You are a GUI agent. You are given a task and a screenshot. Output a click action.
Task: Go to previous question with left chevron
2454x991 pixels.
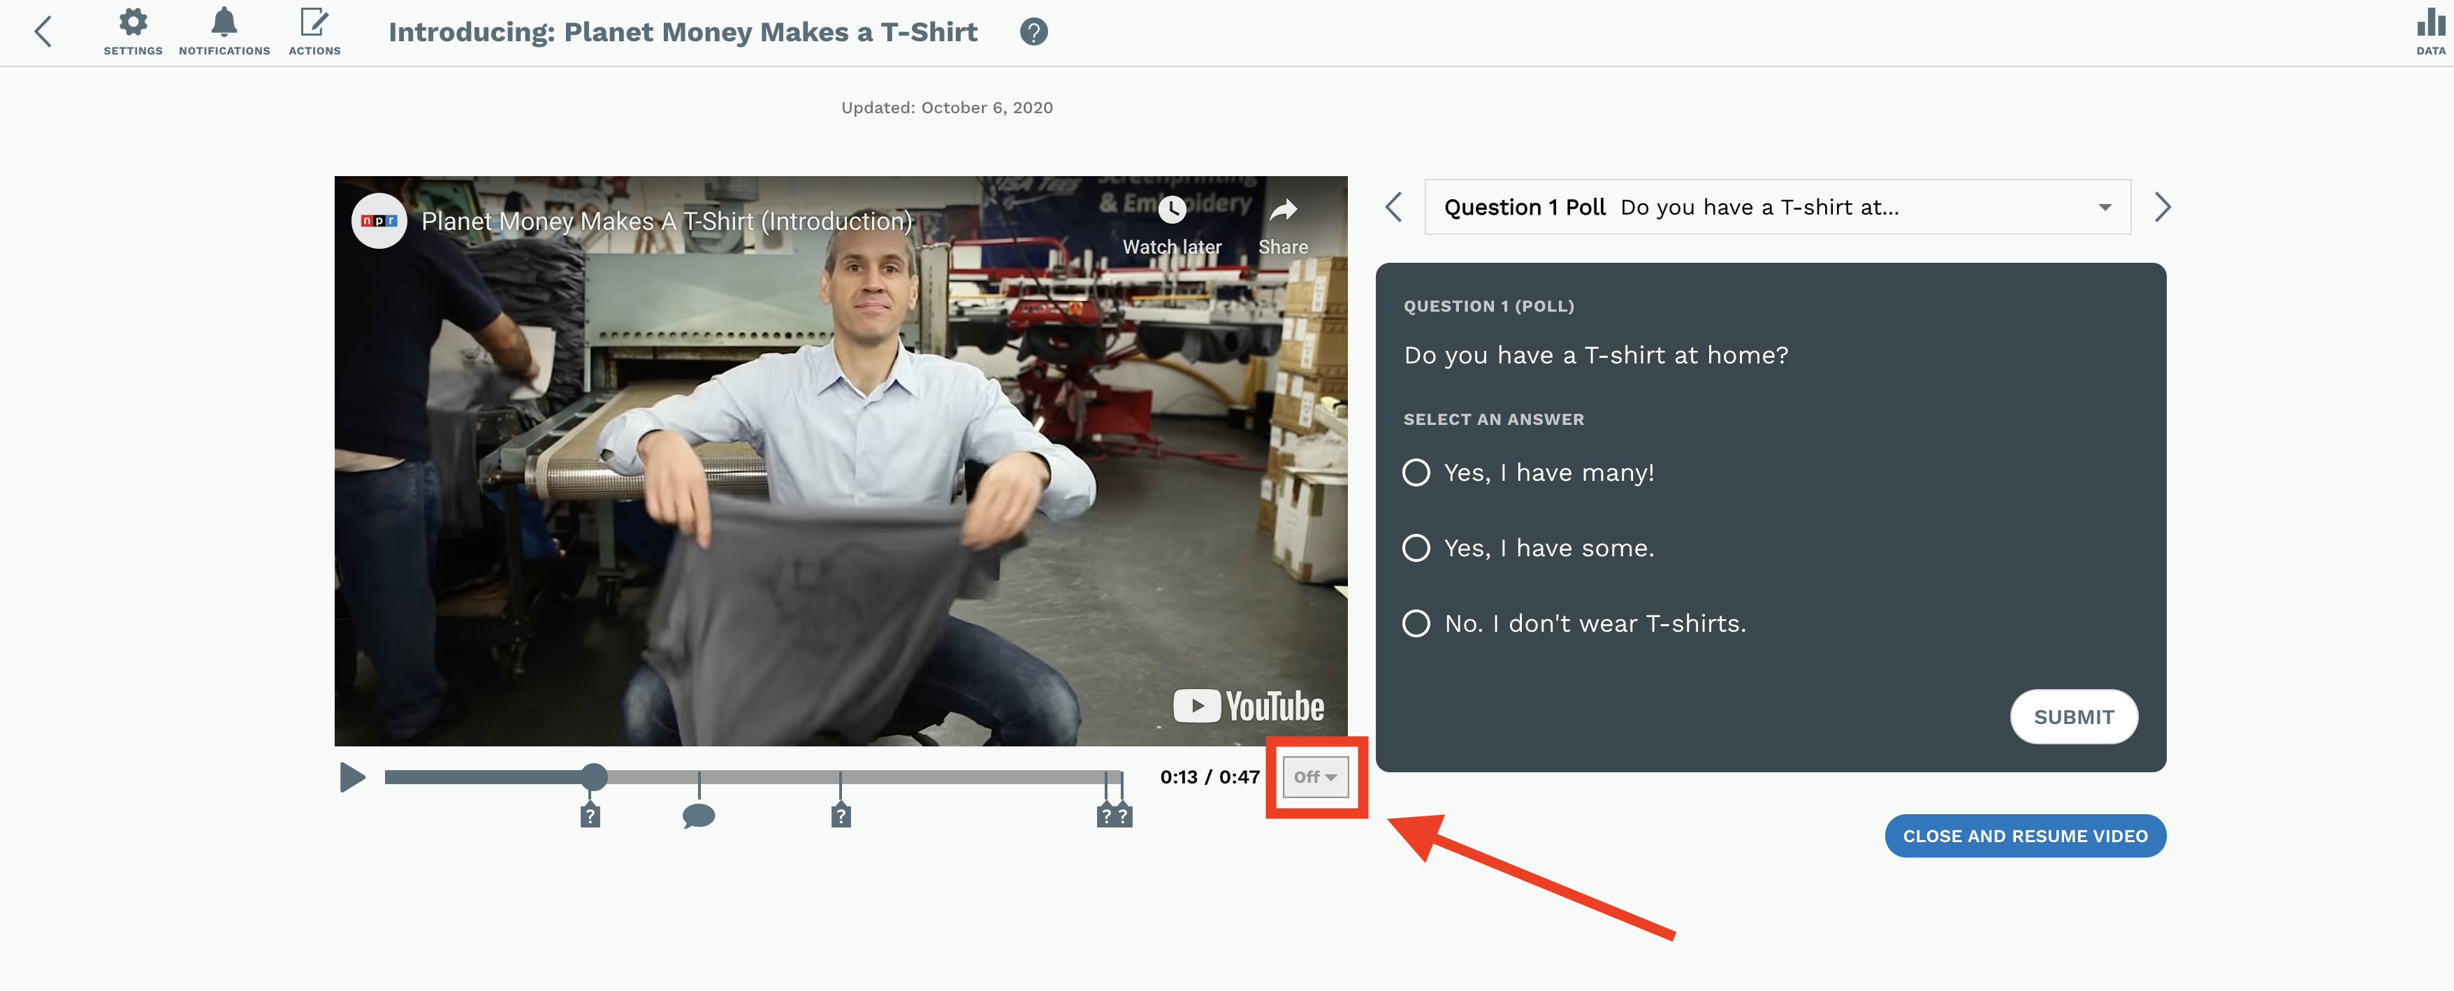click(1394, 207)
